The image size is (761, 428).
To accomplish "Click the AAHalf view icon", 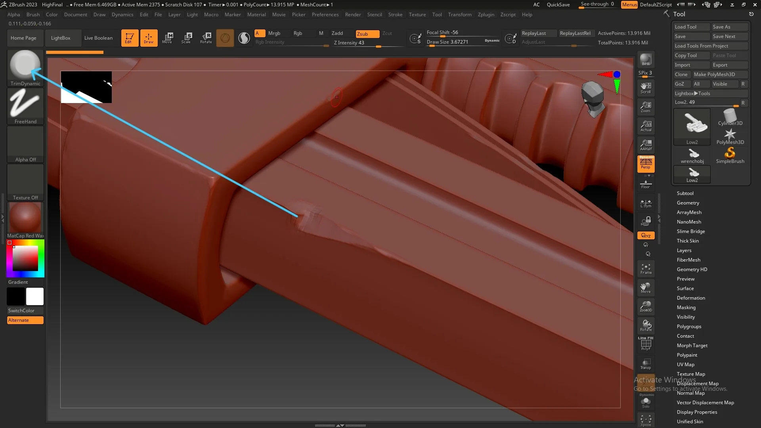I will [x=646, y=145].
